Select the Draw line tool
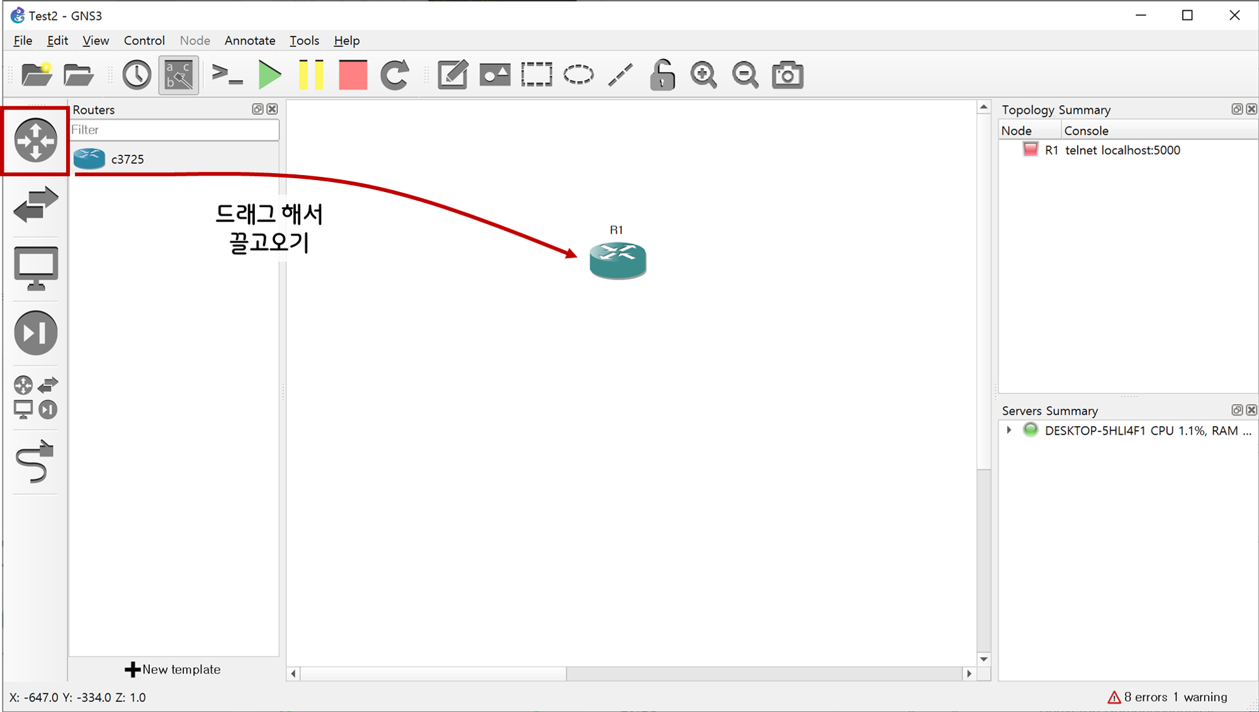Image resolution: width=1259 pixels, height=712 pixels. click(x=621, y=75)
